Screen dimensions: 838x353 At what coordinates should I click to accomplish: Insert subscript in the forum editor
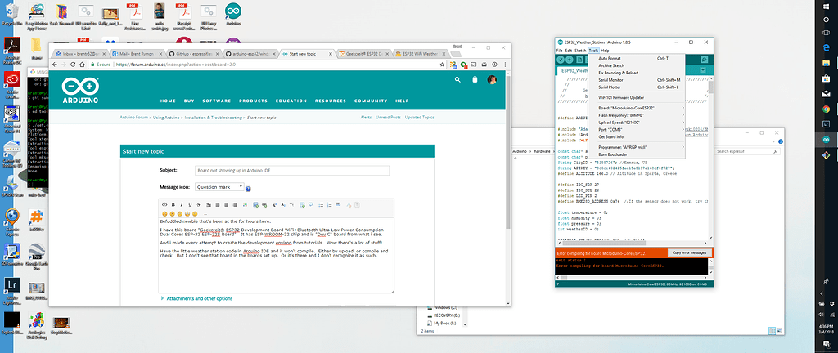282,204
